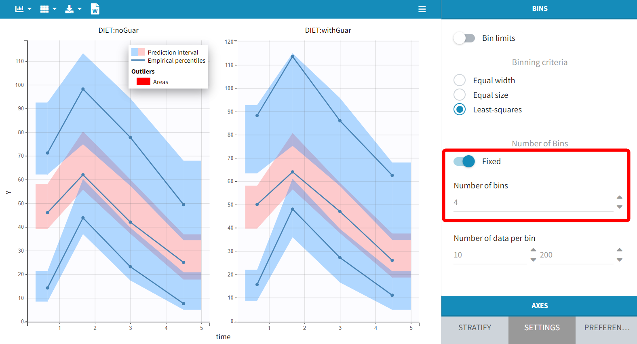Open the hamburger menu icon
The image size is (637, 344).
coord(422,9)
